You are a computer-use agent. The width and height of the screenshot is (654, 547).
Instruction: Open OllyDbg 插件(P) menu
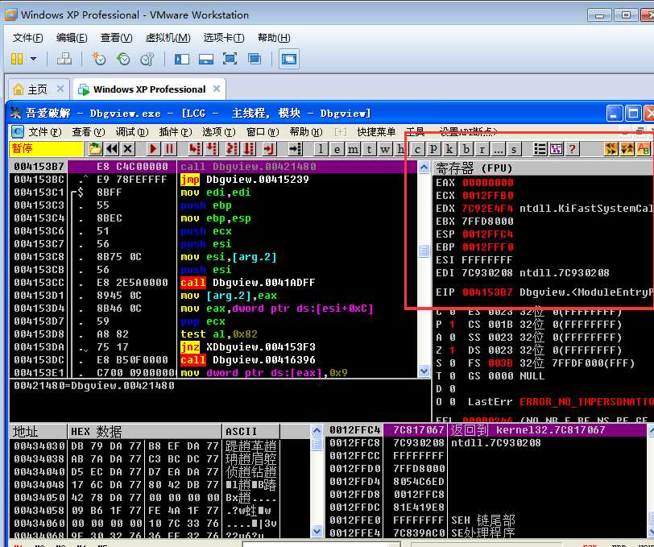(x=176, y=132)
